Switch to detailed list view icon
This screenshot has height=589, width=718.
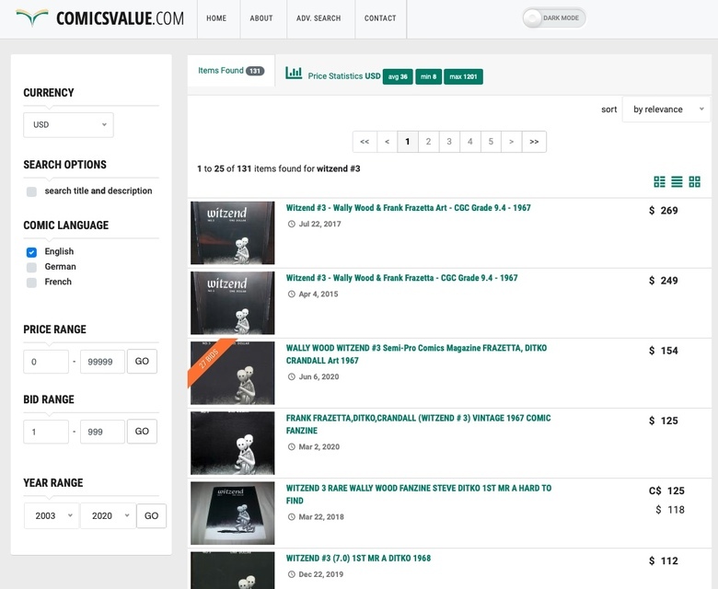click(659, 181)
